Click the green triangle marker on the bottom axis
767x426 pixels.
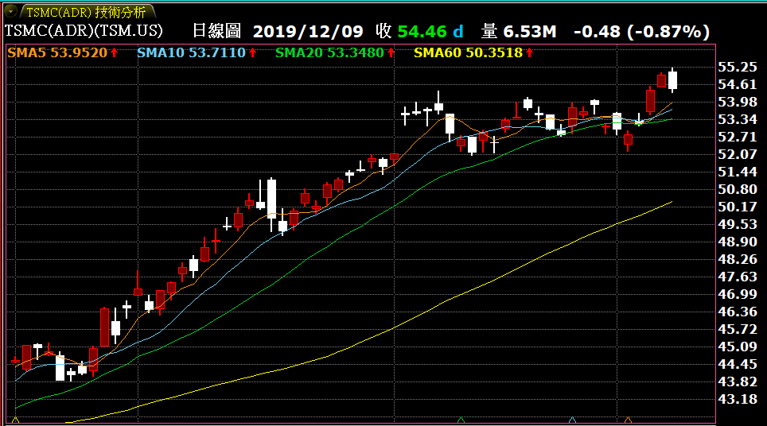[461, 420]
